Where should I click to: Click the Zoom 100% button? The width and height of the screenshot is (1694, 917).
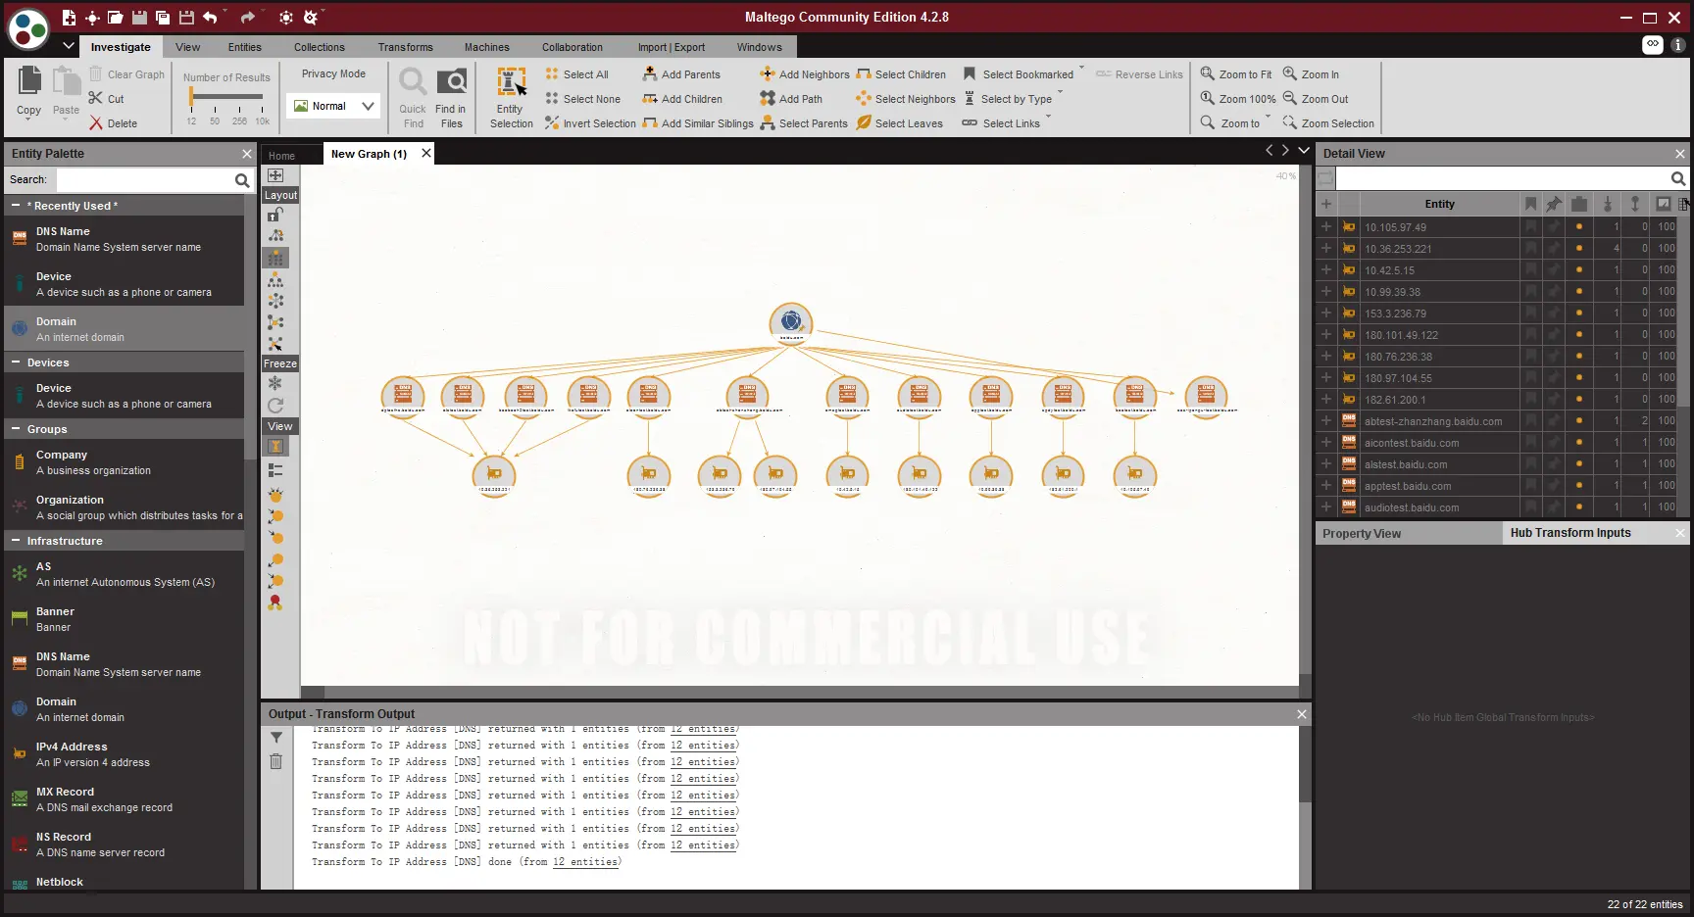click(1238, 99)
